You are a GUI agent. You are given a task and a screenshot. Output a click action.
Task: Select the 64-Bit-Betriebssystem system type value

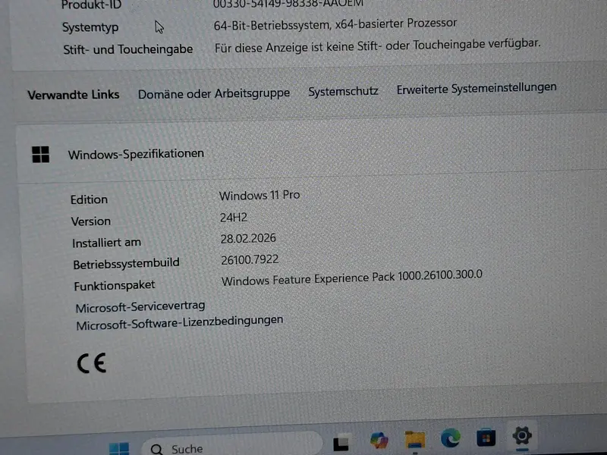point(335,24)
